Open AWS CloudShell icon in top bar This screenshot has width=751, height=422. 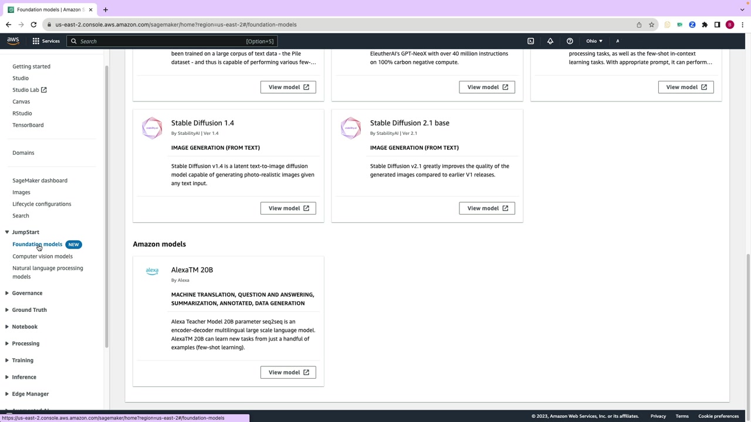click(530, 41)
